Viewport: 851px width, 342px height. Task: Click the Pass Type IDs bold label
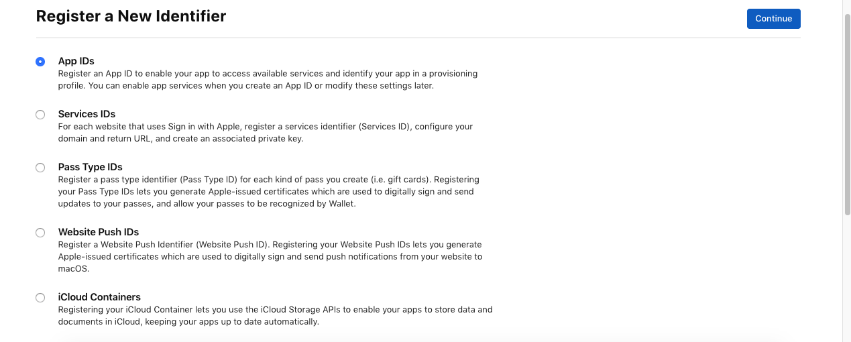pos(91,167)
